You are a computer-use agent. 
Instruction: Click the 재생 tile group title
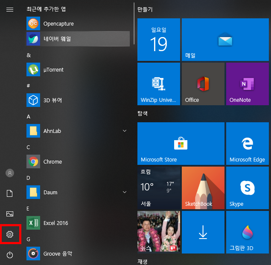pyautogui.click(x=143, y=261)
